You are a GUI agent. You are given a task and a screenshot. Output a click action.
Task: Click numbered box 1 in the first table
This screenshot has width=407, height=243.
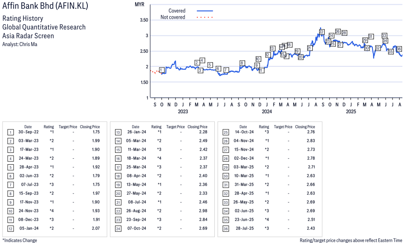point(10,132)
